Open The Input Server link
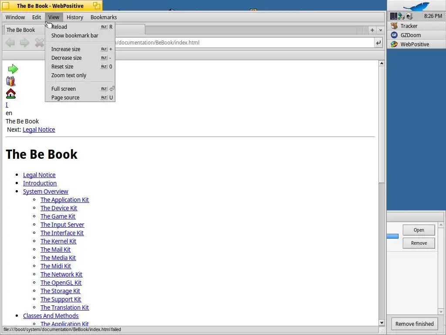 click(x=62, y=225)
